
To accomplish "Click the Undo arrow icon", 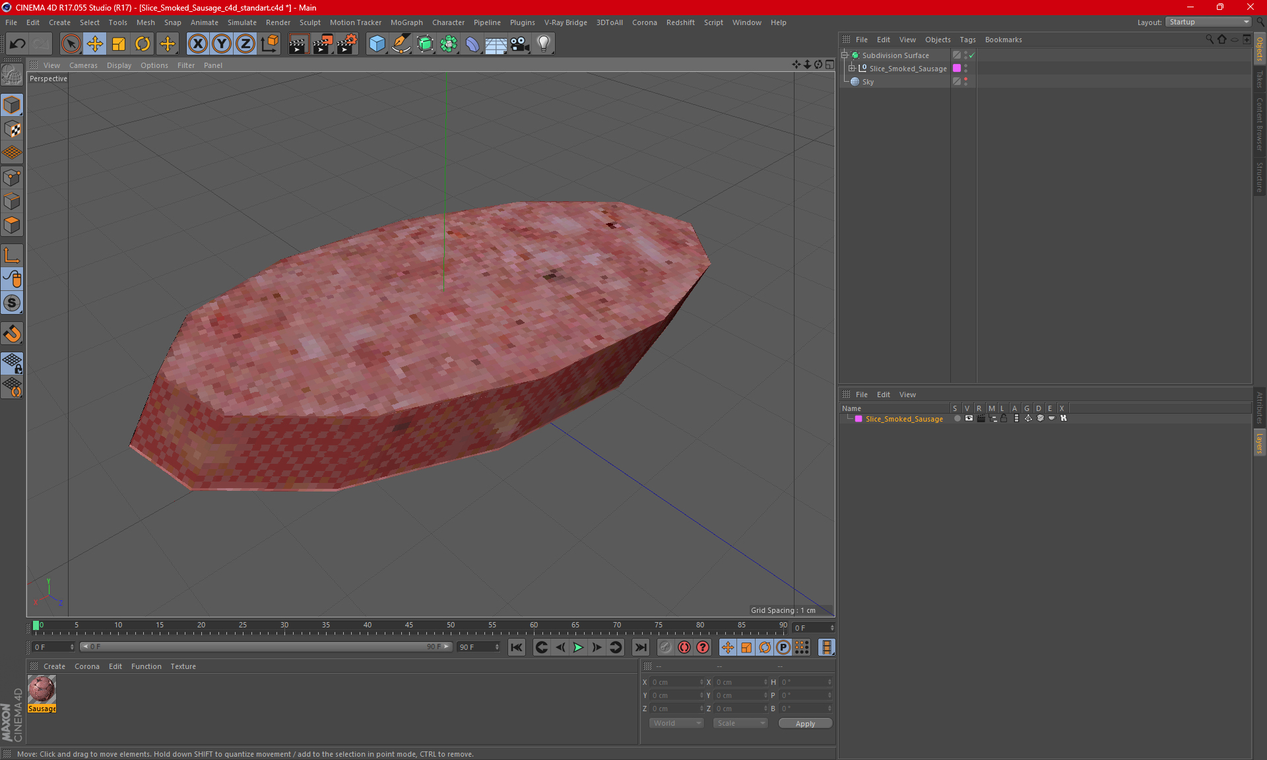I will 18,44.
